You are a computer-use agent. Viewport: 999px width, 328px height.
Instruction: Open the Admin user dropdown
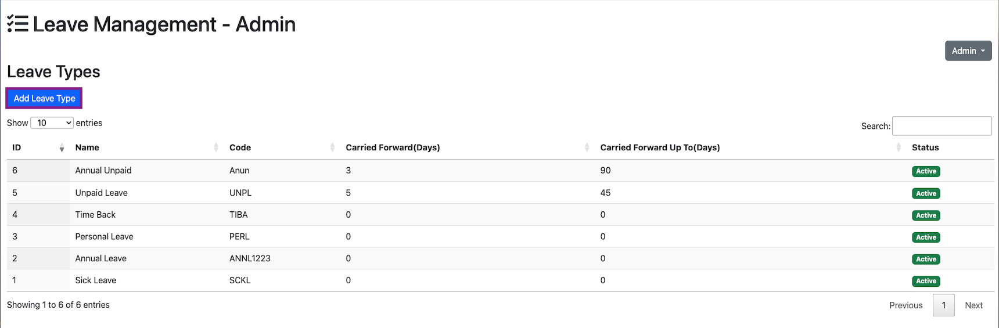coord(968,51)
